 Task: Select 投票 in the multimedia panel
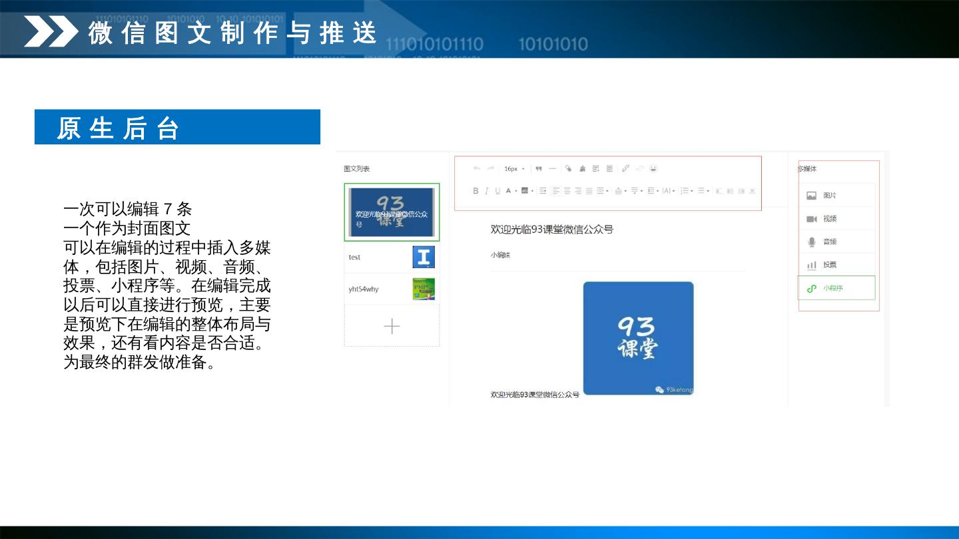pyautogui.click(x=837, y=265)
